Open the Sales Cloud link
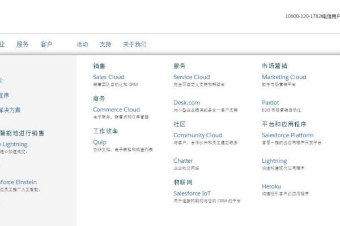340x226 pixels. [109, 77]
